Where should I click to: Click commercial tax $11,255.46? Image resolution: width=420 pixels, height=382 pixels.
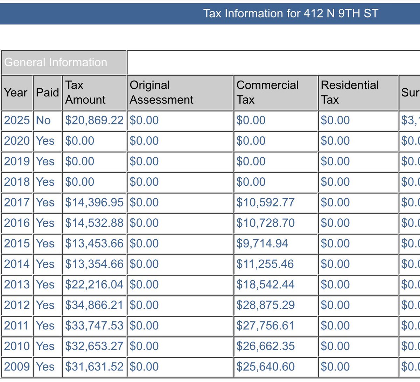point(265,264)
